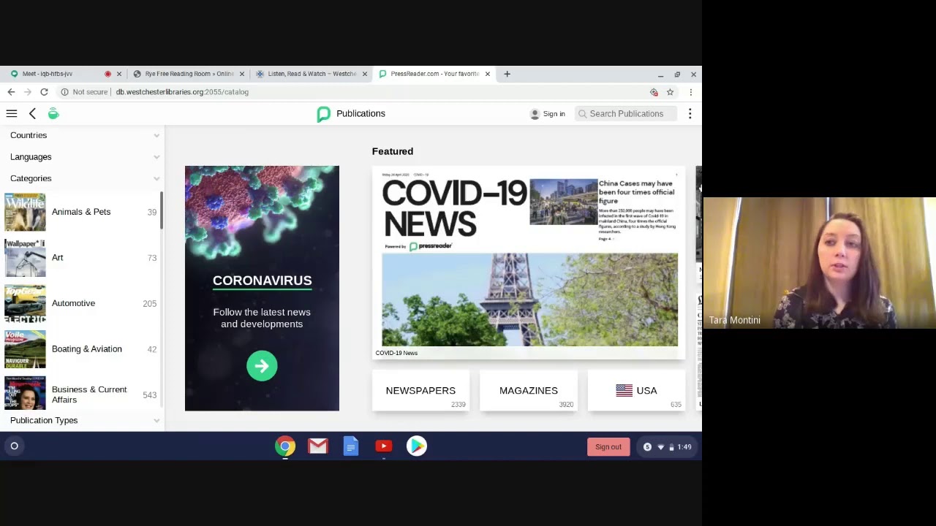936x526 pixels.
Task: Open Gmail from the shelf
Action: click(x=318, y=446)
